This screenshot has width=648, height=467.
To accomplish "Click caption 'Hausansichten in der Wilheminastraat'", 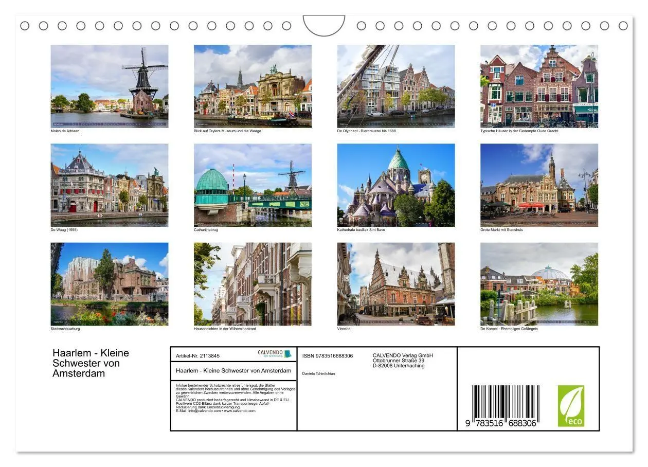I will tap(225, 329).
